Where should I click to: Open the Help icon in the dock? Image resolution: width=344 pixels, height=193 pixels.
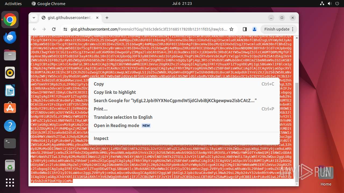pos(10,126)
